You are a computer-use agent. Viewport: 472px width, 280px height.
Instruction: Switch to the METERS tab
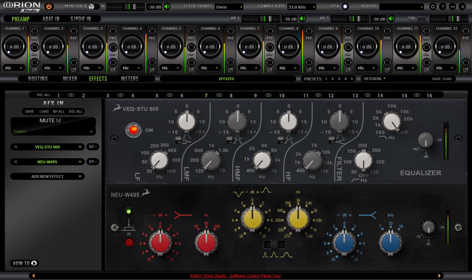pos(130,79)
